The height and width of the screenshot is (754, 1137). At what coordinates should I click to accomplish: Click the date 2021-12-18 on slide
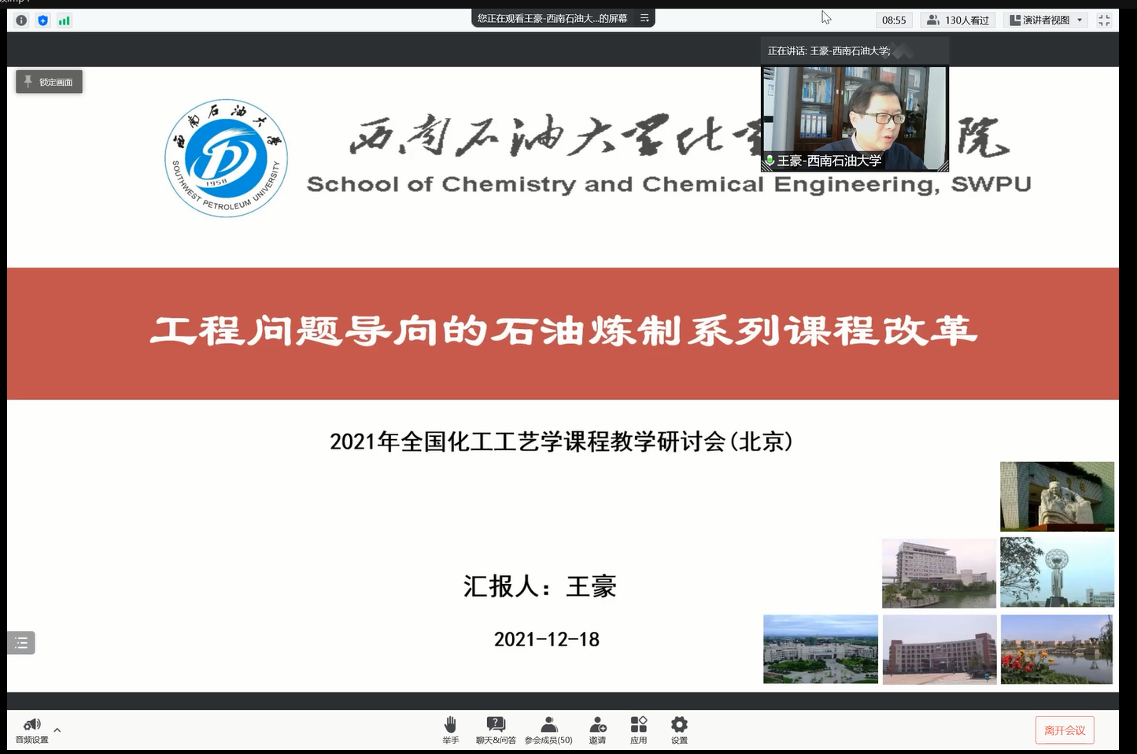point(547,639)
